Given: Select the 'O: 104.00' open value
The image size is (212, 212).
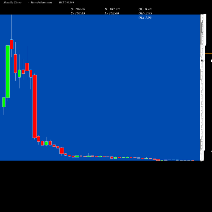Looking at the screenshot, I should tap(78, 9).
